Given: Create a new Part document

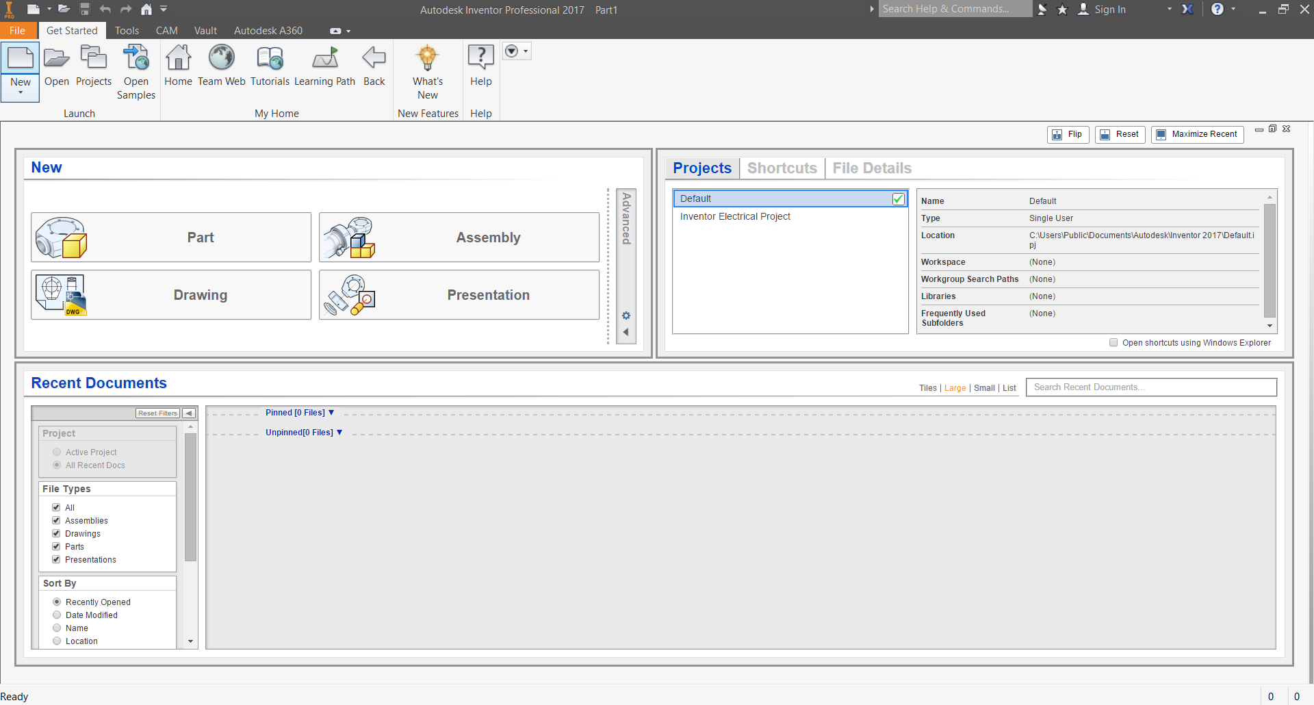Looking at the screenshot, I should pos(171,238).
